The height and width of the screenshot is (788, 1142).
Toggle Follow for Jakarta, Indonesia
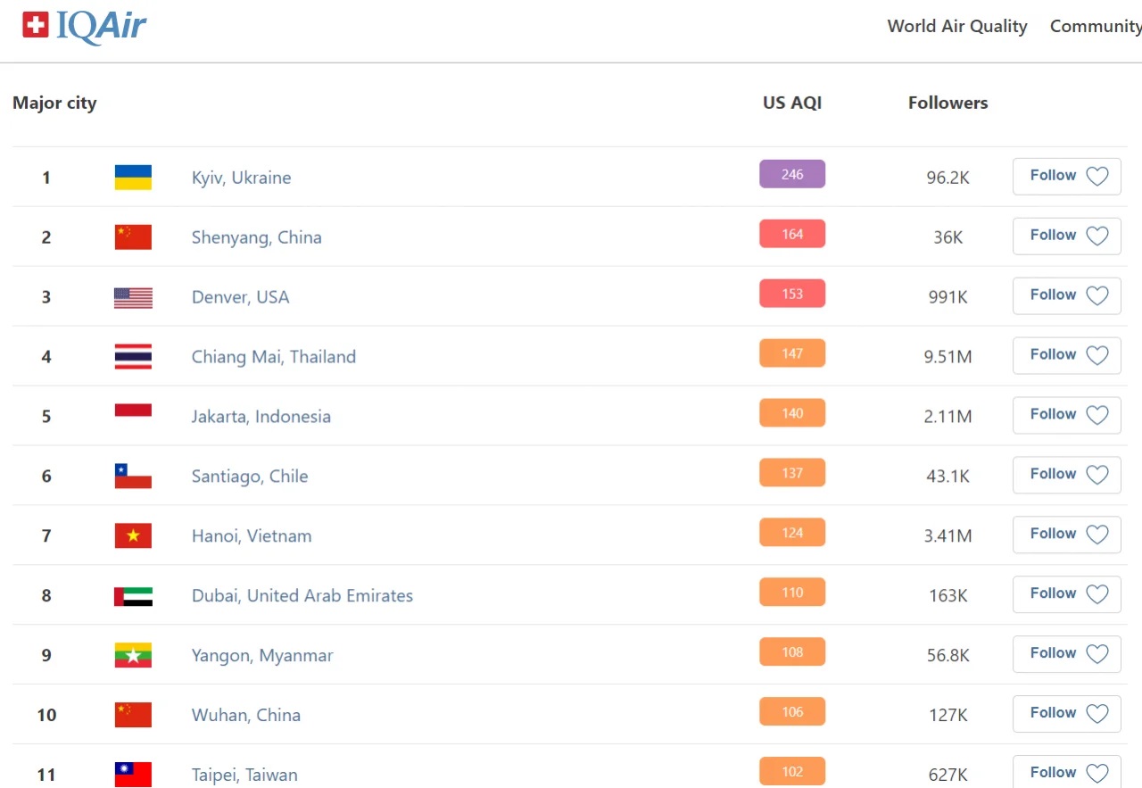click(x=1066, y=415)
